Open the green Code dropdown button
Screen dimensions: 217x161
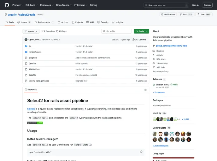[141, 31]
